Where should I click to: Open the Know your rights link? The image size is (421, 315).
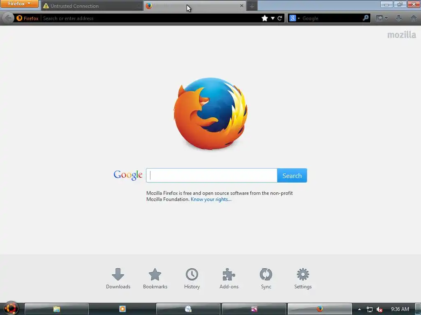point(211,199)
